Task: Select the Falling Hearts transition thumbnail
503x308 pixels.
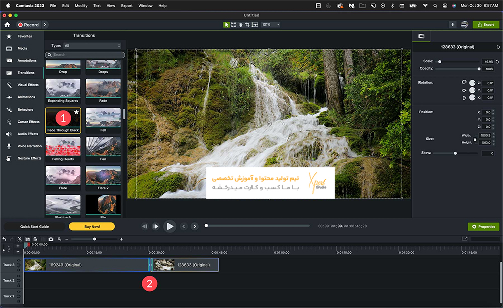Action: pyautogui.click(x=63, y=149)
